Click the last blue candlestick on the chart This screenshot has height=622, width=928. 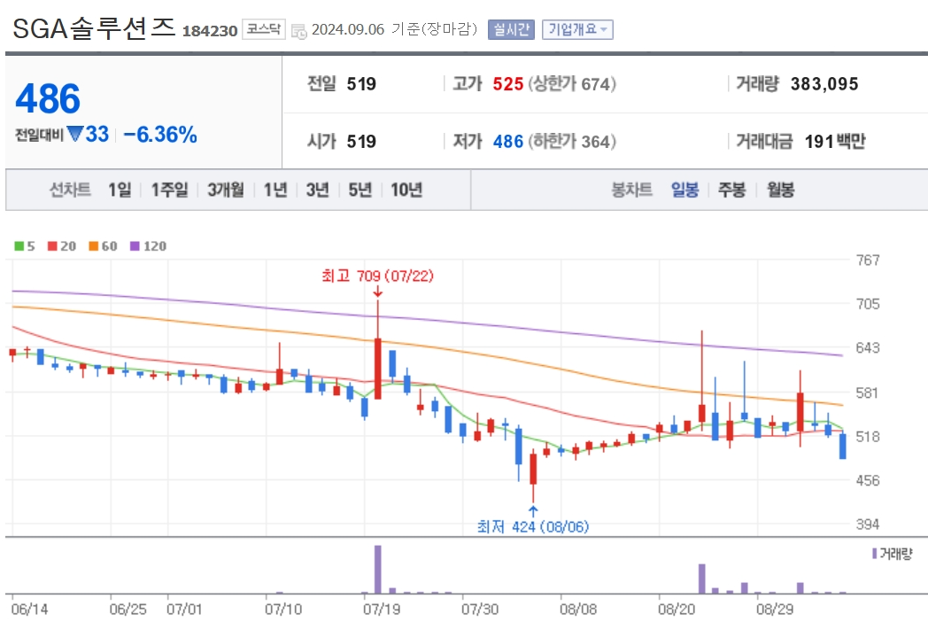pos(842,446)
